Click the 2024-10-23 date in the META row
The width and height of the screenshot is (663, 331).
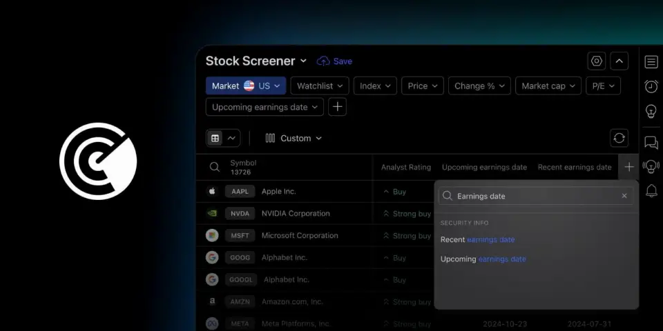505,324
